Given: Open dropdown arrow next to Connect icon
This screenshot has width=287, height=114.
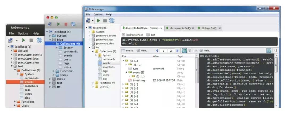Looking at the screenshot, I should pyautogui.click(x=93, y=20).
